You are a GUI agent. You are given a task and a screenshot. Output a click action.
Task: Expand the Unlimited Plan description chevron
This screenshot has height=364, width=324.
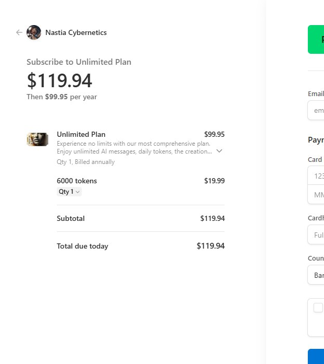click(219, 151)
